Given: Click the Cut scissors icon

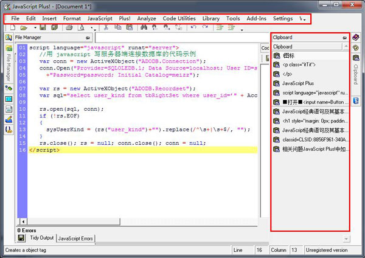Looking at the screenshot, I should point(106,27).
